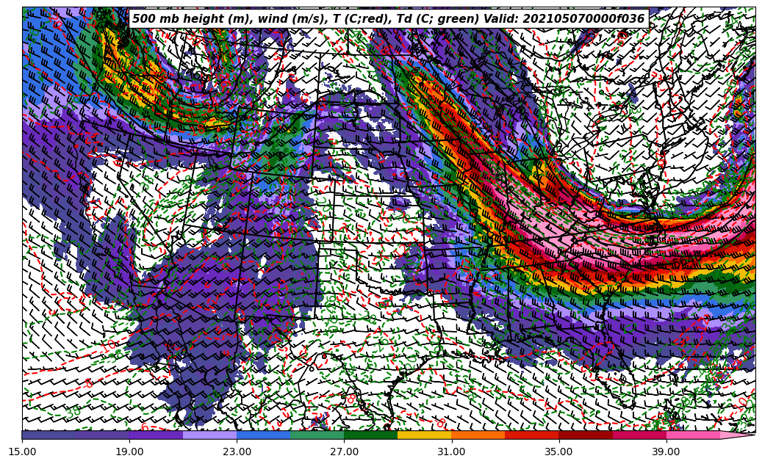Select the slate blue swatch starting the colorbar

48,435
